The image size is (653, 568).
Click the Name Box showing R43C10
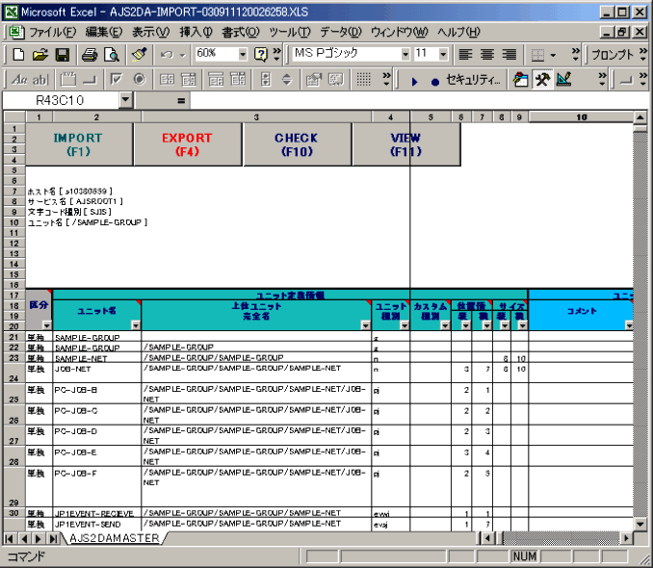pyautogui.click(x=61, y=100)
